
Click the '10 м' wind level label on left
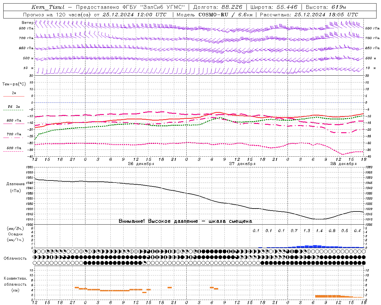click(x=29, y=68)
